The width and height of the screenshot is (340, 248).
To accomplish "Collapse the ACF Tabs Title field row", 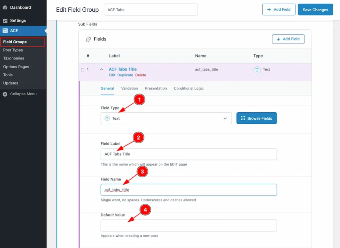I will (102, 69).
